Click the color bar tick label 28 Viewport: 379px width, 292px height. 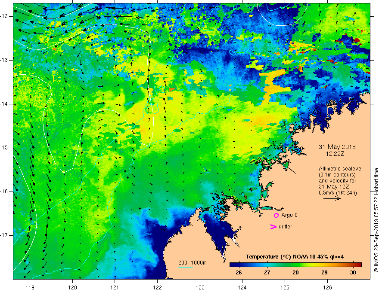click(x=295, y=273)
